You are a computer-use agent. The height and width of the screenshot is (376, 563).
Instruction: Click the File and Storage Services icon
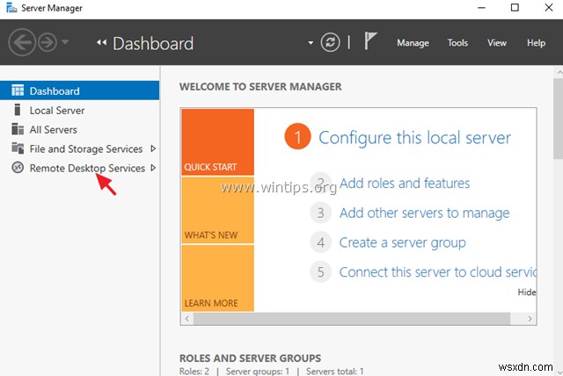click(x=17, y=148)
